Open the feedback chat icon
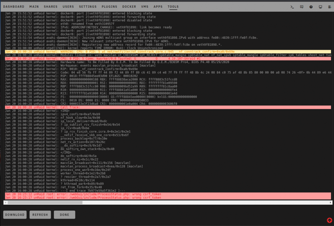This screenshot has height=226, width=334. (x=302, y=7)
